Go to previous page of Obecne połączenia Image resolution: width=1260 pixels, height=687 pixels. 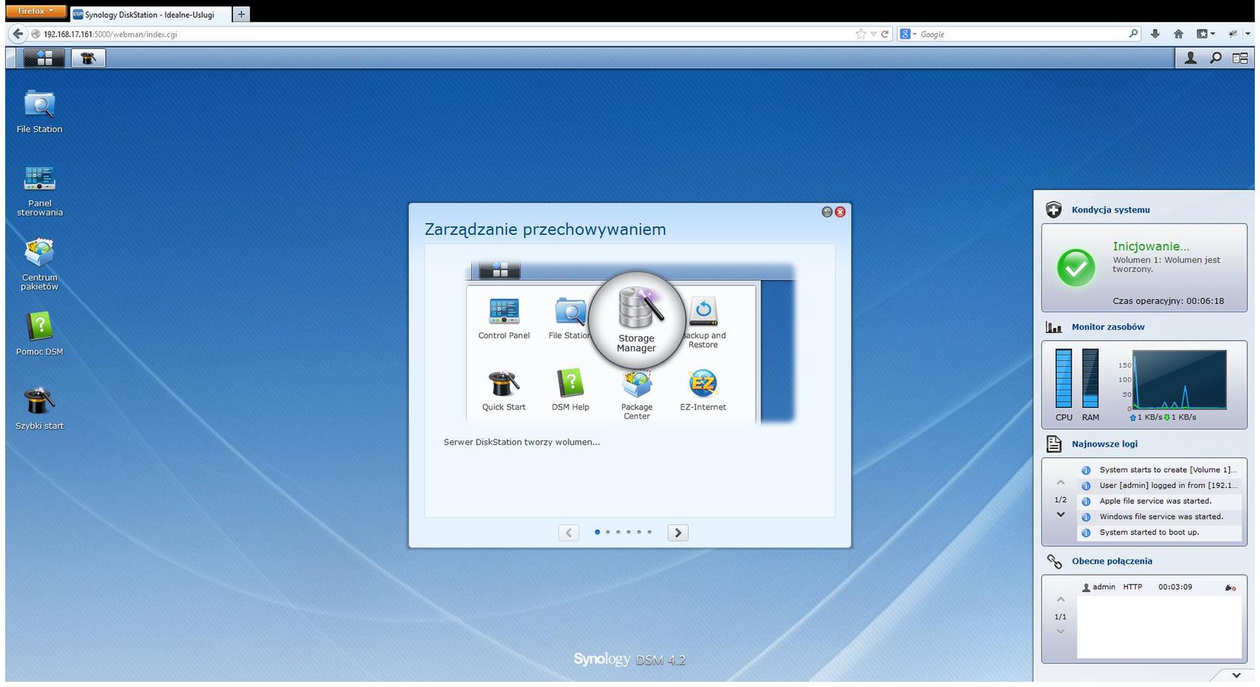point(1060,599)
